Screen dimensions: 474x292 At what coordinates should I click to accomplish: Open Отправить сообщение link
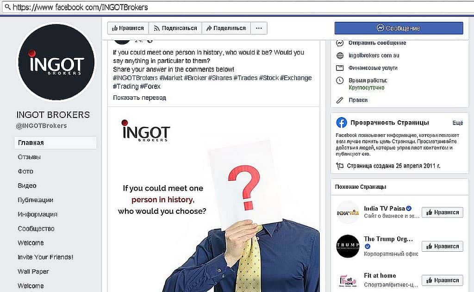(377, 43)
